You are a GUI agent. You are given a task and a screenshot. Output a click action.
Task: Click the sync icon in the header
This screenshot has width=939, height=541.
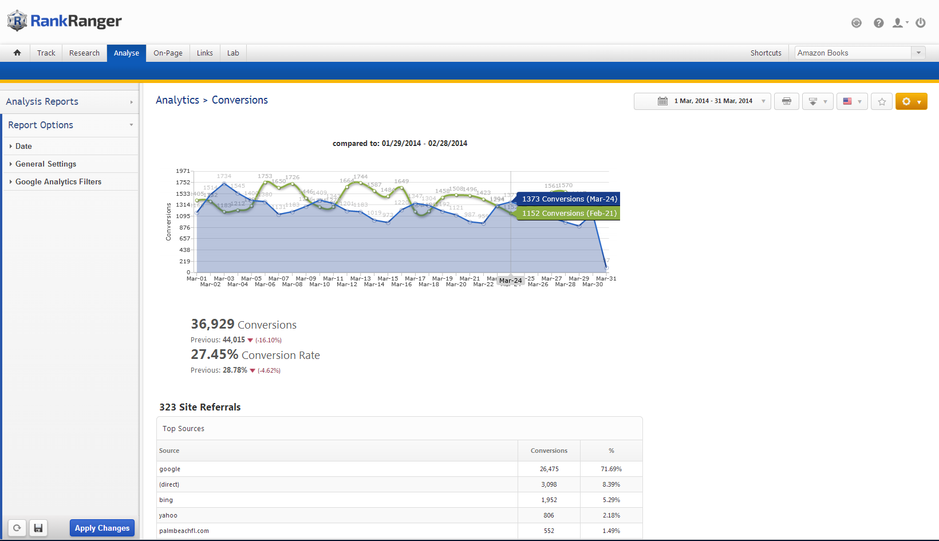(857, 23)
